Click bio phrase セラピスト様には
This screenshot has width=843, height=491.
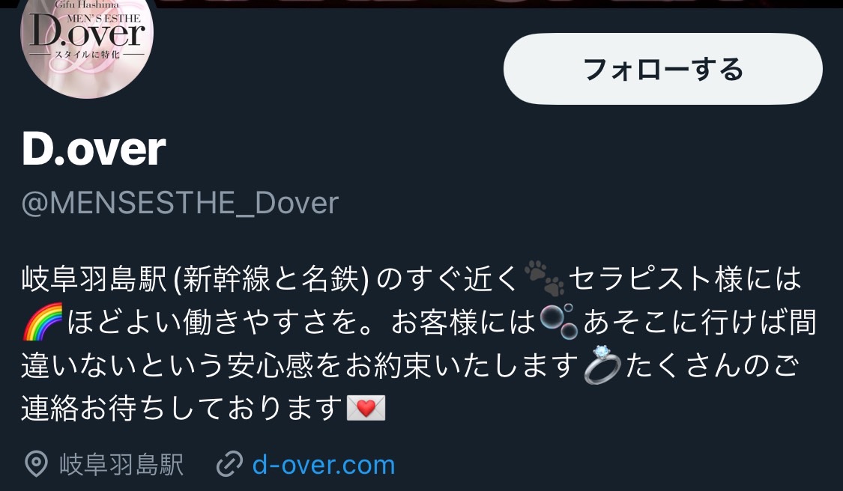click(x=685, y=278)
